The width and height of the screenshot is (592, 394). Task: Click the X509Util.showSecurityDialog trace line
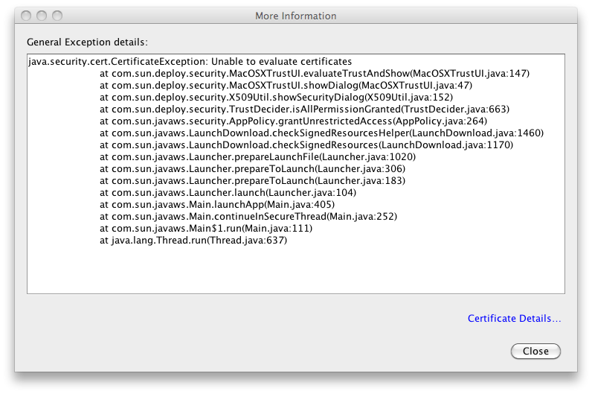[x=276, y=97]
